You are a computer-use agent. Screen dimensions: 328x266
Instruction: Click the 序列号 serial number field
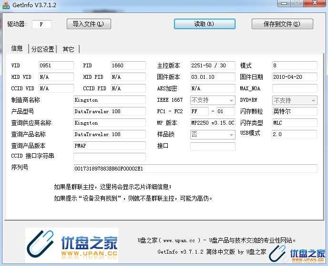(x=195, y=169)
